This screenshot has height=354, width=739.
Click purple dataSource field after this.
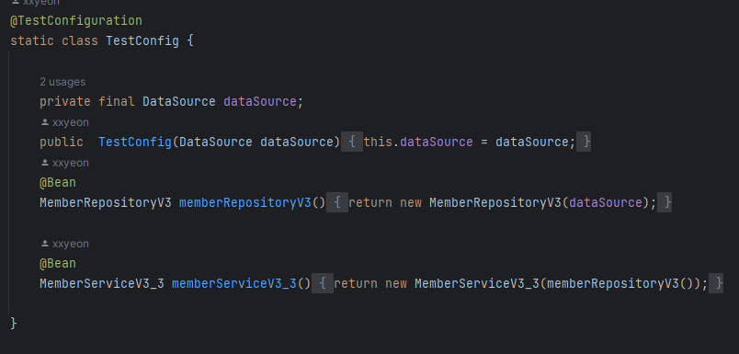436,143
